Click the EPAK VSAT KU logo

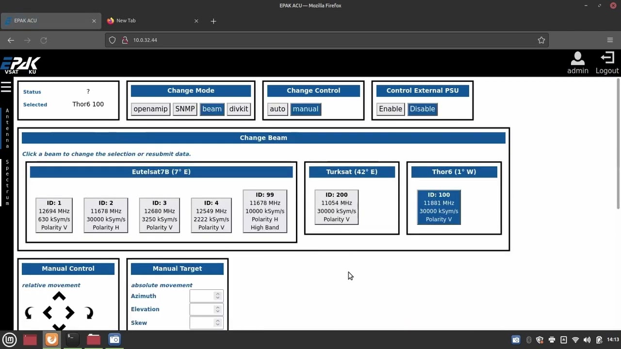click(20, 65)
